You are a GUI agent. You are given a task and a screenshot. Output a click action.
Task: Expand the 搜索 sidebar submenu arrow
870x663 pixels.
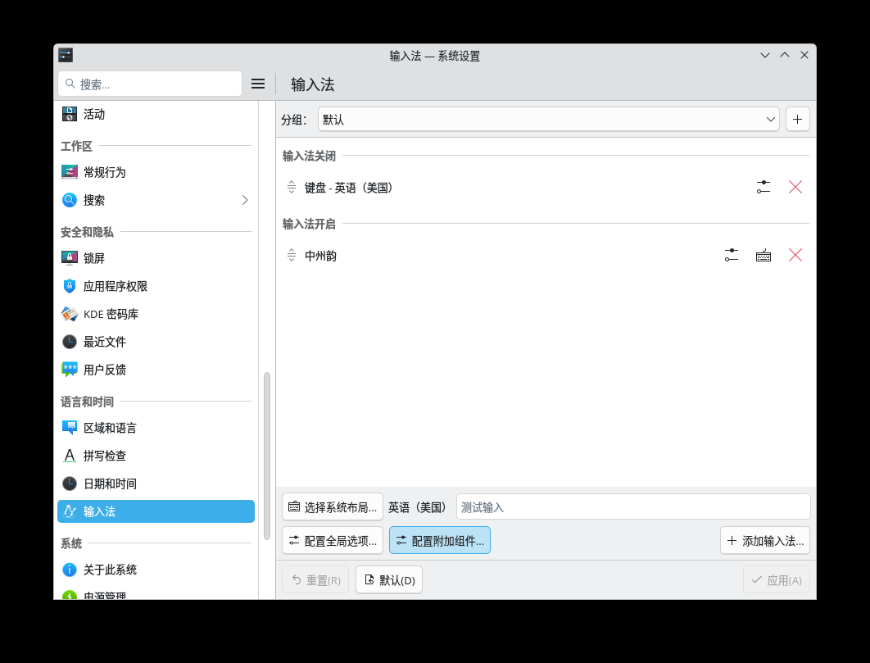pyautogui.click(x=244, y=200)
